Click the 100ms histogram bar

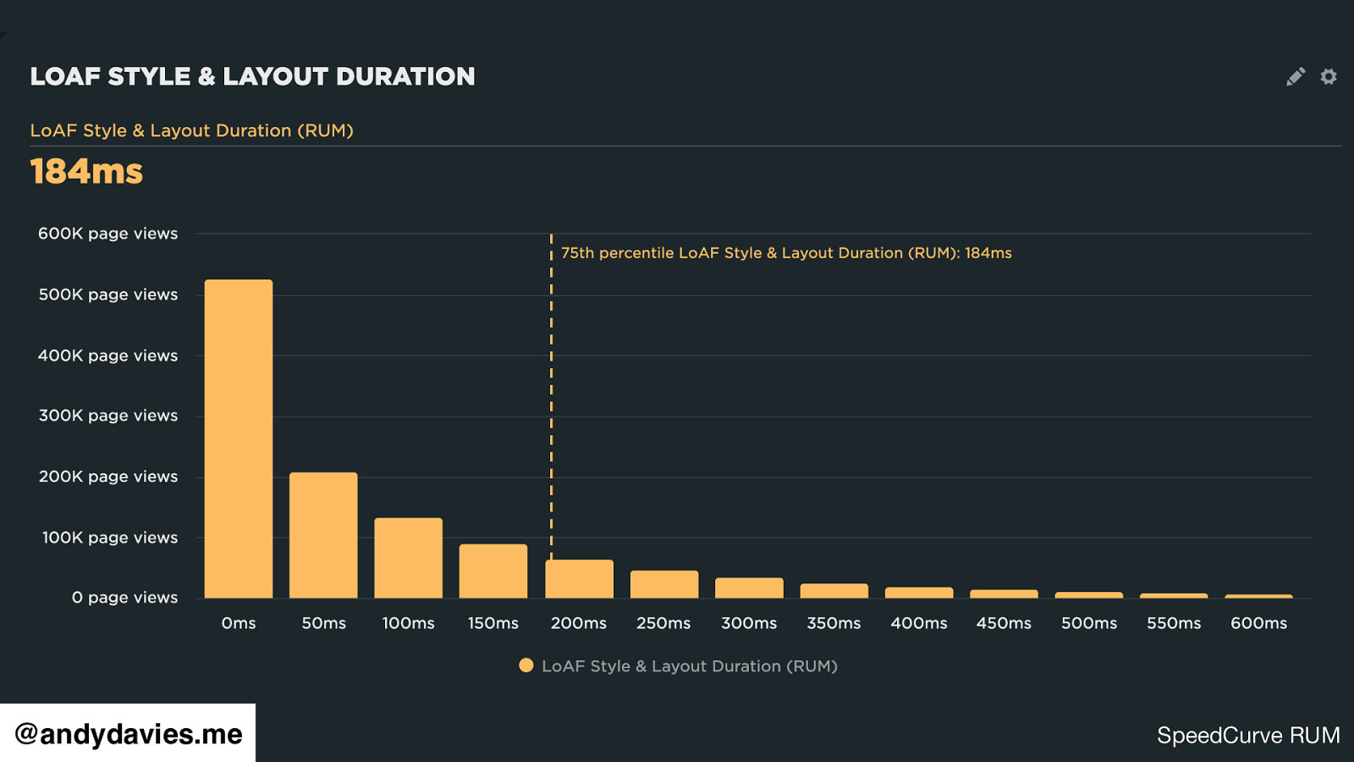408,558
